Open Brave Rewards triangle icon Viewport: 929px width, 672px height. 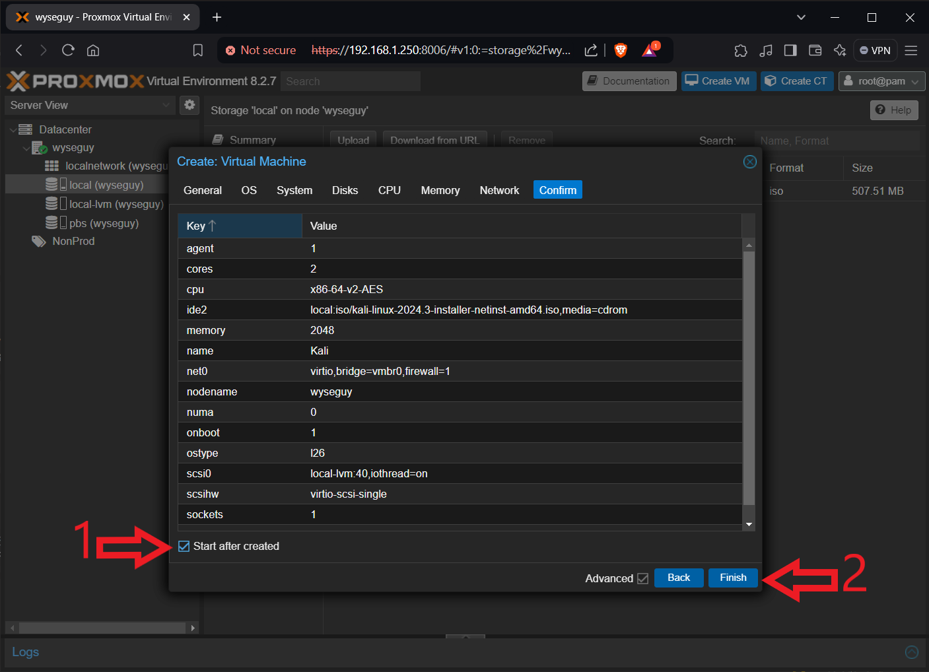point(650,50)
